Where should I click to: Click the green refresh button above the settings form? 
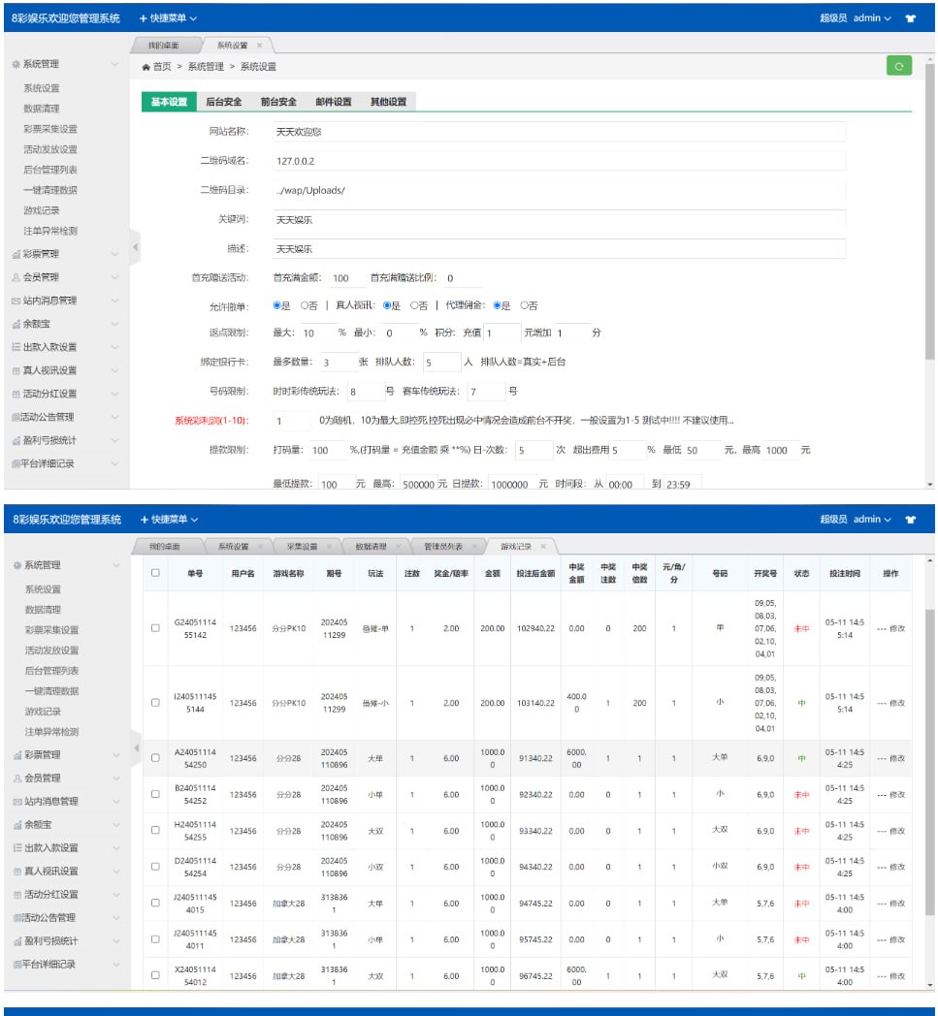click(x=899, y=66)
